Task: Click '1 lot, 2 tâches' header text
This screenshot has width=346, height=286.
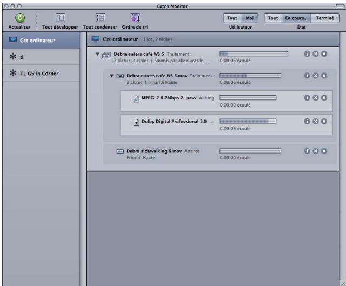Action: click(x=158, y=39)
